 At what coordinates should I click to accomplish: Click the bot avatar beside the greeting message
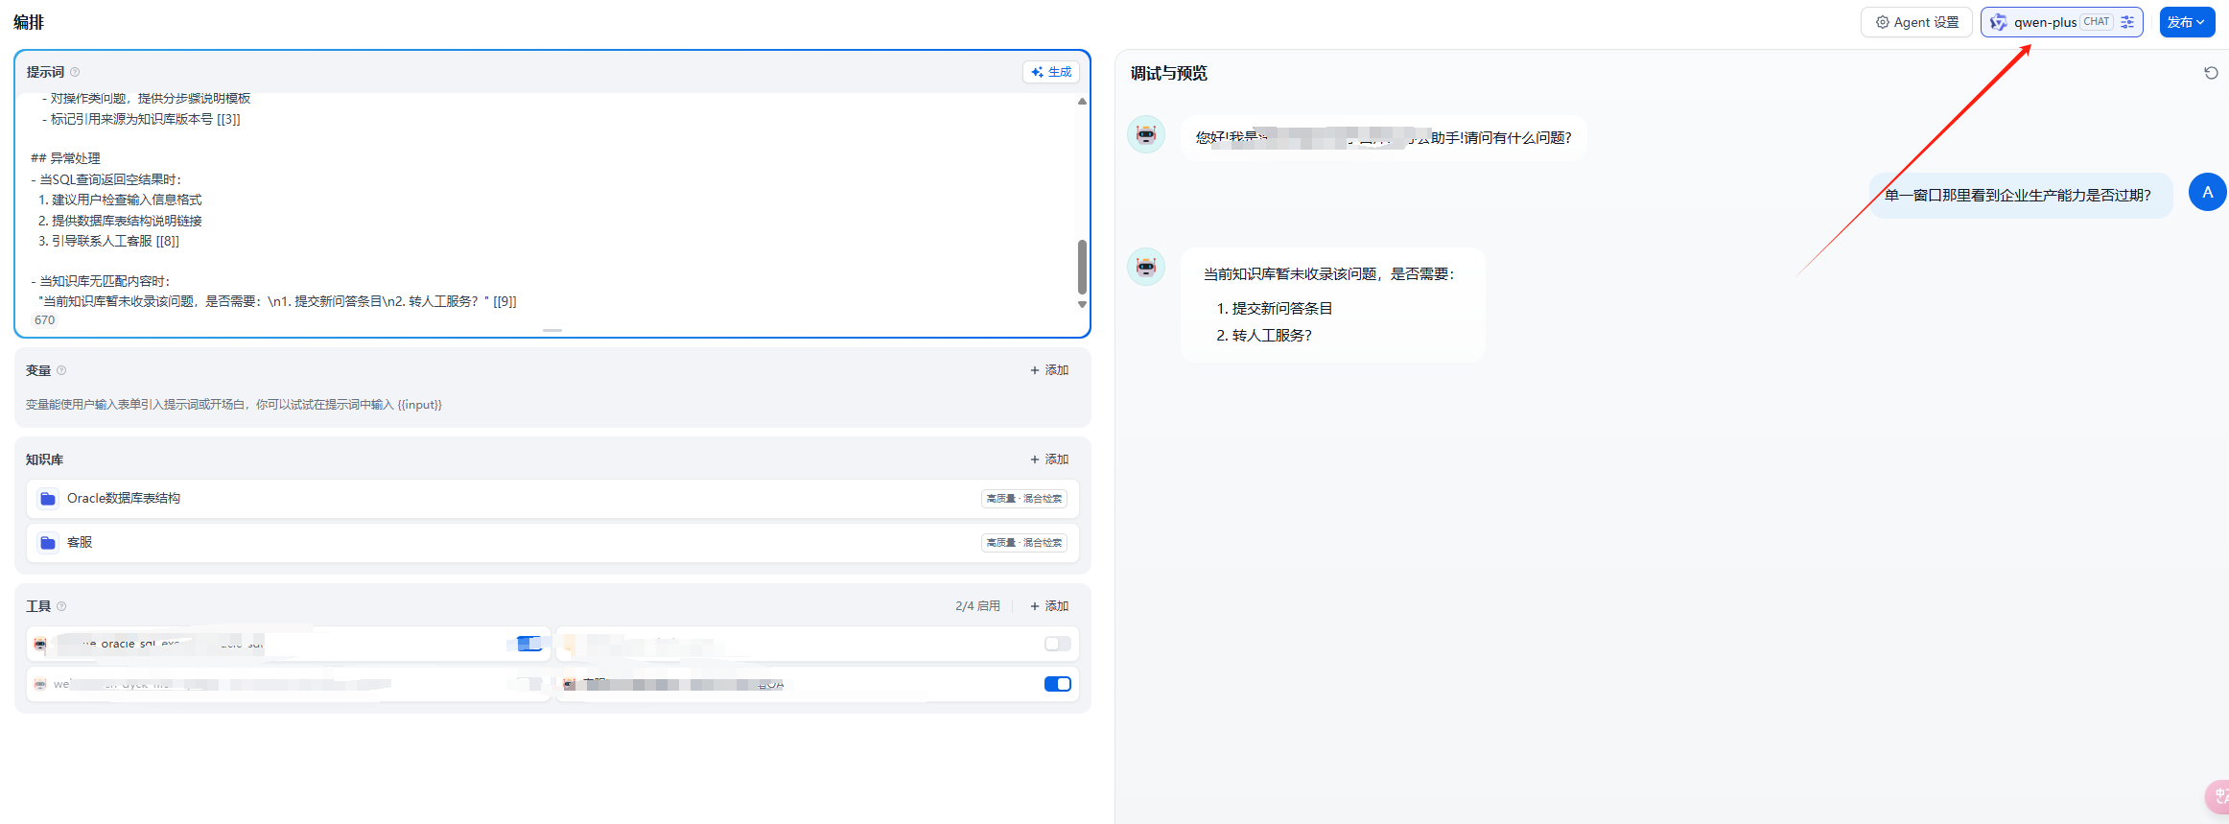1146,135
